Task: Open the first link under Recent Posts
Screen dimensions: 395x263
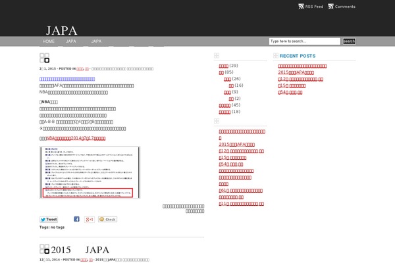Action: point(302,66)
